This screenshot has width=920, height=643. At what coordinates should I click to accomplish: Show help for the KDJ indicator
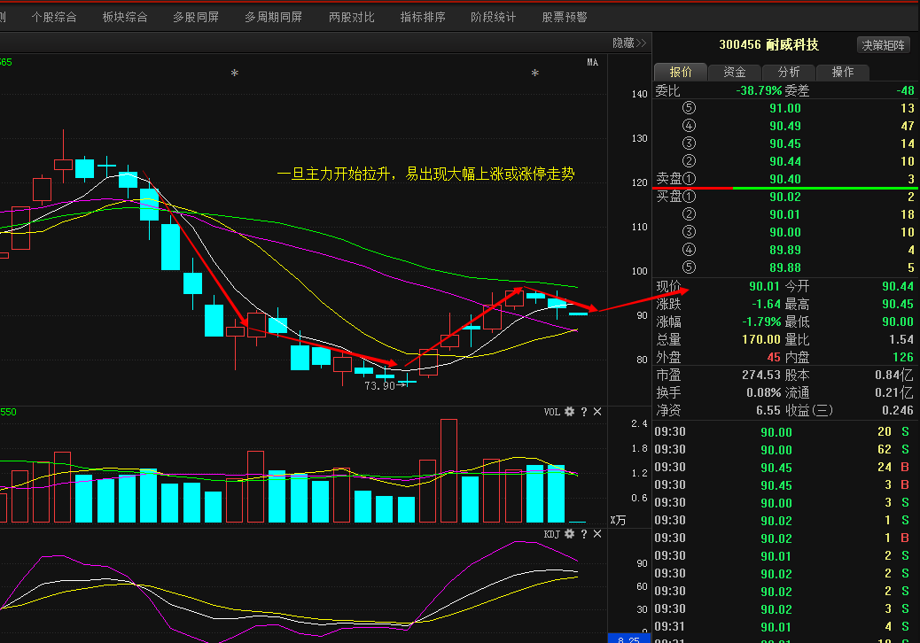pos(584,534)
